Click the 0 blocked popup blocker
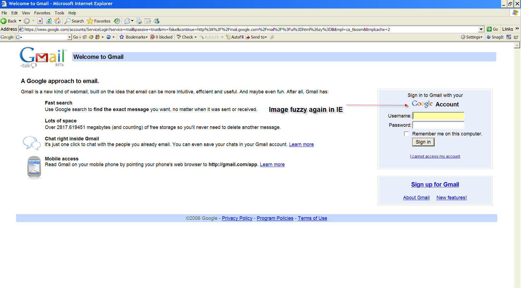The image size is (521, 288). (x=162, y=37)
